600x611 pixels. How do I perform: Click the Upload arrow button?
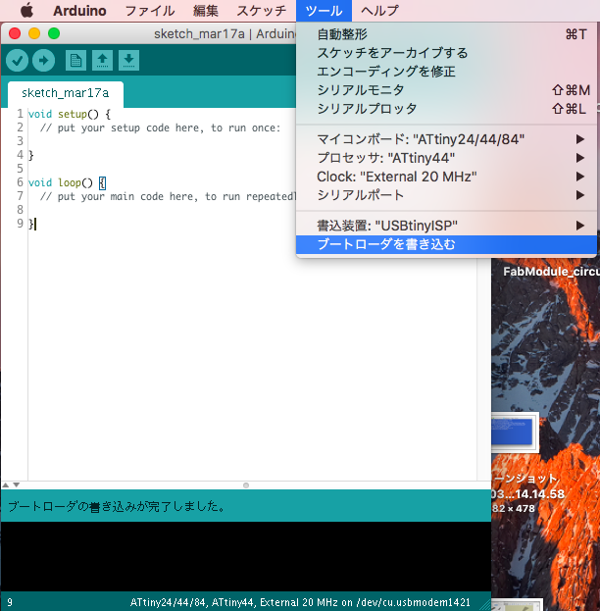(43, 61)
